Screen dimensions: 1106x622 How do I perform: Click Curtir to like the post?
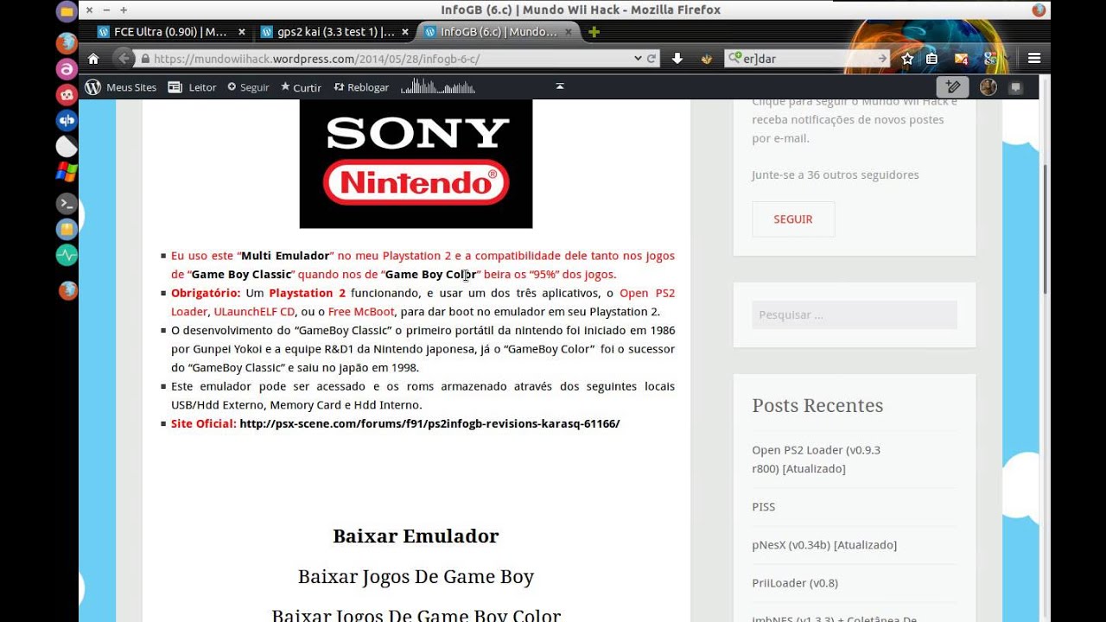click(x=301, y=87)
